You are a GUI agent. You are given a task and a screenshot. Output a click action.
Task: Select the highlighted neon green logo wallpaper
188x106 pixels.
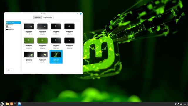[x=56, y=57]
